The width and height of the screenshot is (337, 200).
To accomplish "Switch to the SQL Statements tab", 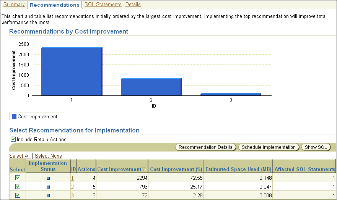I will point(103,5).
